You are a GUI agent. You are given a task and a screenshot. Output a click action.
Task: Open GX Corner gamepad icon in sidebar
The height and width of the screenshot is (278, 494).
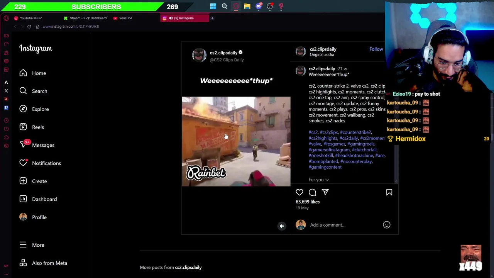[x=6, y=36]
